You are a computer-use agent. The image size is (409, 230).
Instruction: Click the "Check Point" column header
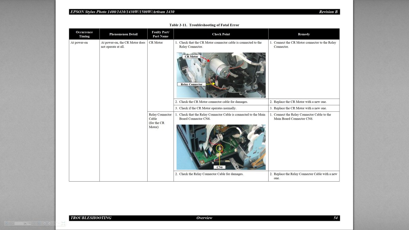[x=221, y=34]
